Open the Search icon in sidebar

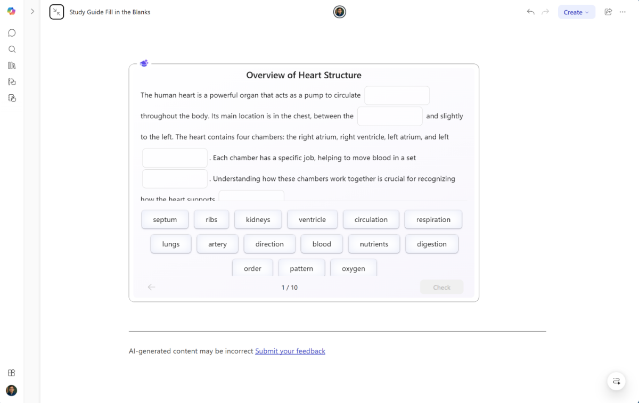click(x=12, y=50)
